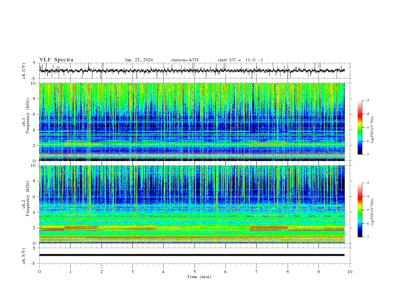394x305 pixels.
Task: Click the 'ch.3(V)' axis label
Action: coord(24,256)
